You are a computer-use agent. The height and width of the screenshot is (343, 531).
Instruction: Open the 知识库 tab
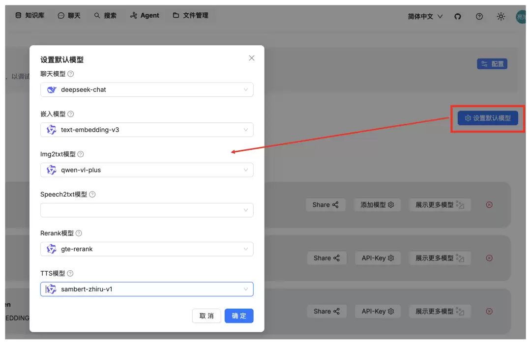[30, 15]
